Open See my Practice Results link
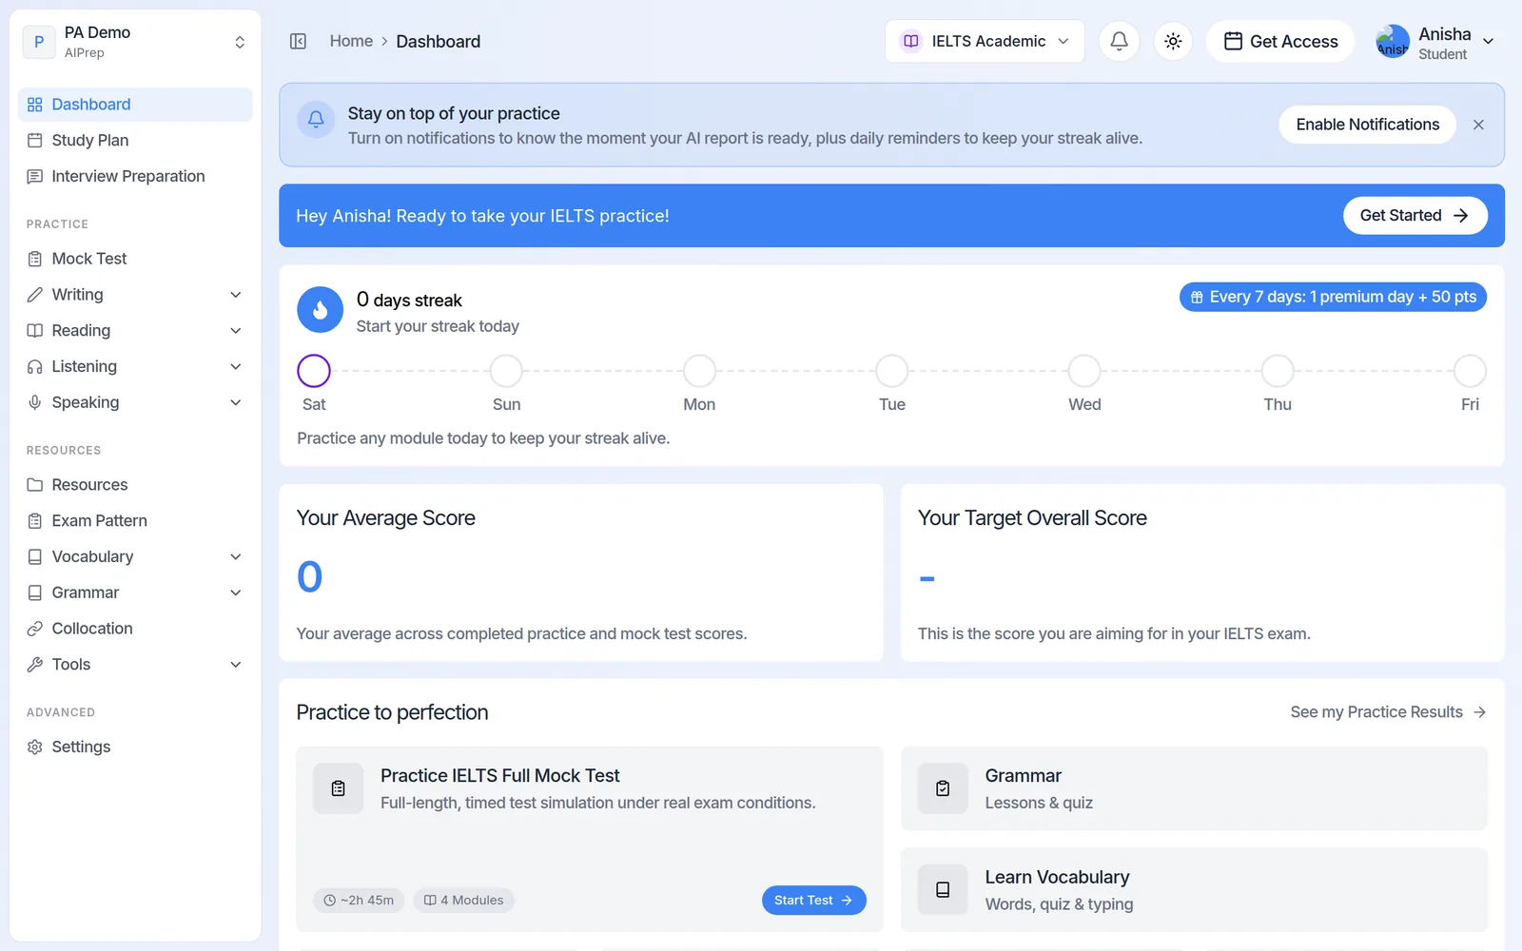Viewport: 1522px width, 951px height. pyautogui.click(x=1388, y=712)
